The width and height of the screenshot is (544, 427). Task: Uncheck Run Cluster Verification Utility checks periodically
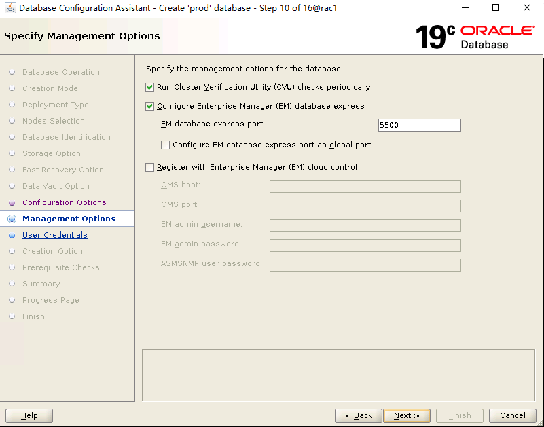(149, 87)
